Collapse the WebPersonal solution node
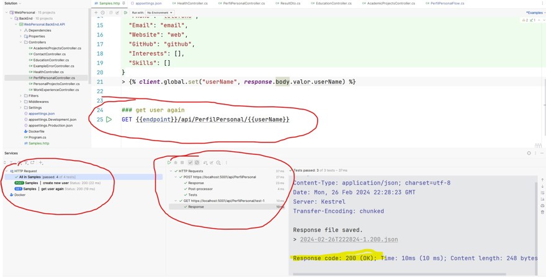The image size is (546, 277). click(x=6, y=12)
